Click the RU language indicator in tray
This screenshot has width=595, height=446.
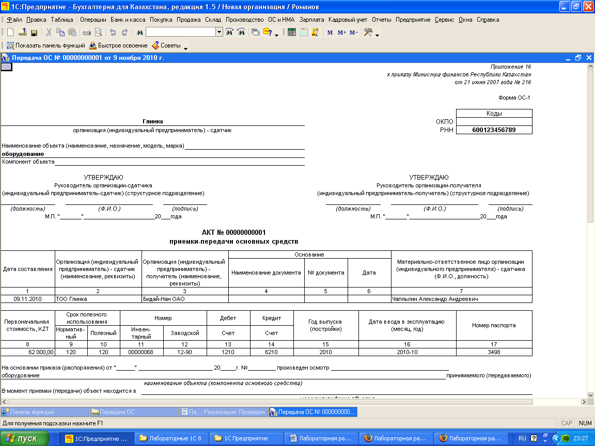pos(522,438)
